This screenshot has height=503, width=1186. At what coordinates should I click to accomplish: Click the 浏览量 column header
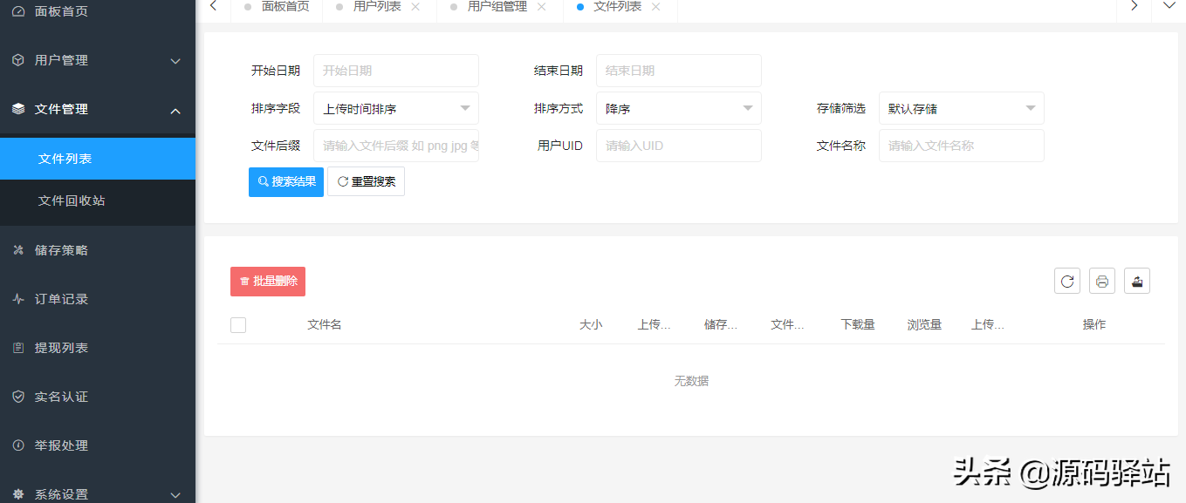tap(924, 324)
